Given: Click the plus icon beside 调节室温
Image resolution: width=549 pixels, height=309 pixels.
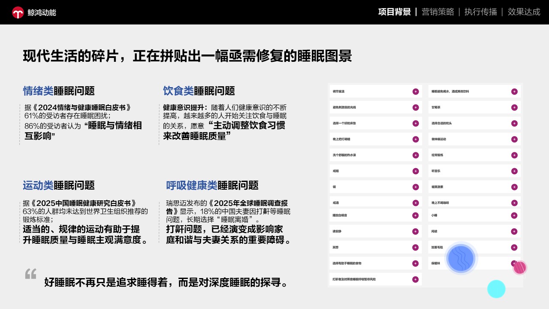Looking at the screenshot, I should pos(415,91).
